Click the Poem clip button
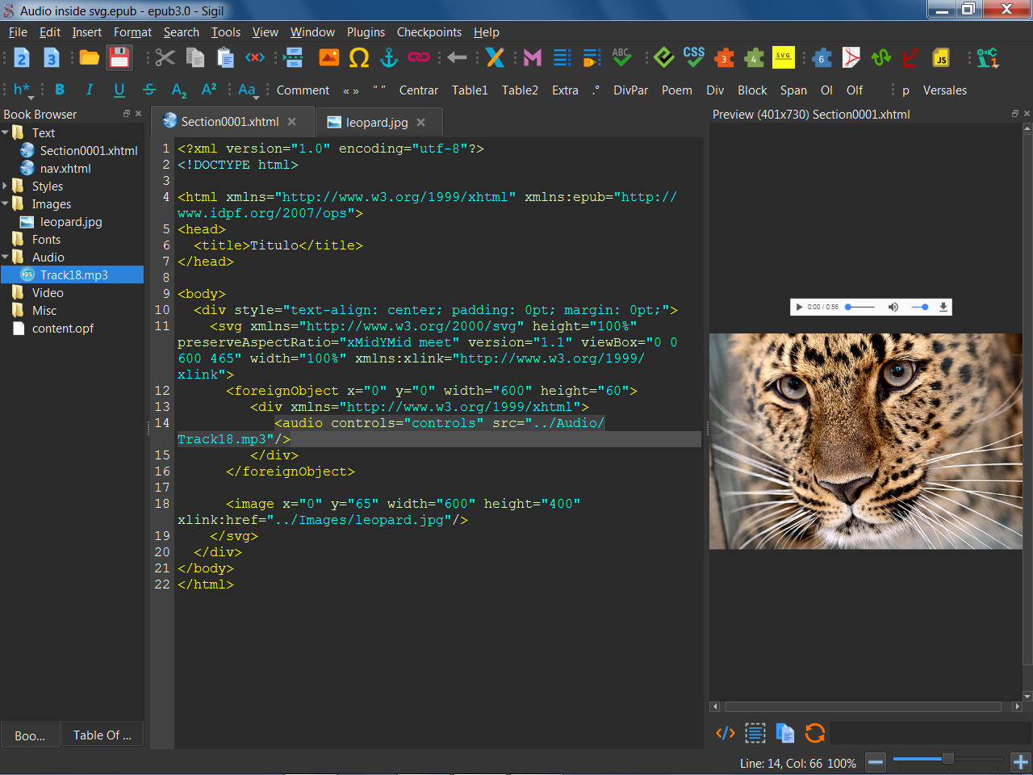 676,90
